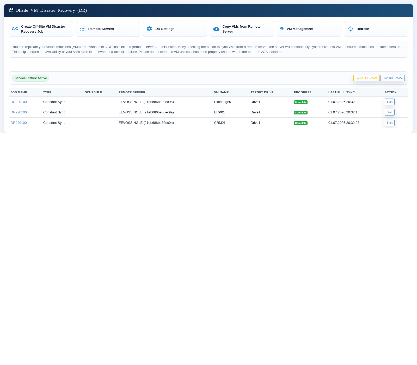
Task: Click the VM Management cloud server icon
Action: (x=282, y=29)
